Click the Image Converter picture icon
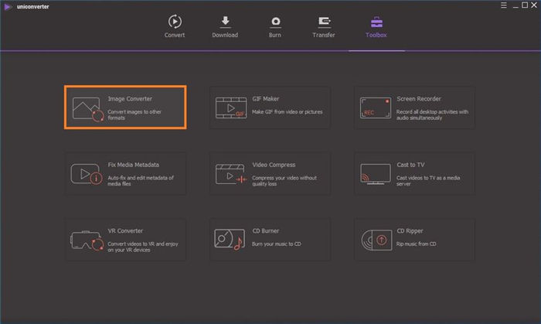 [88, 109]
